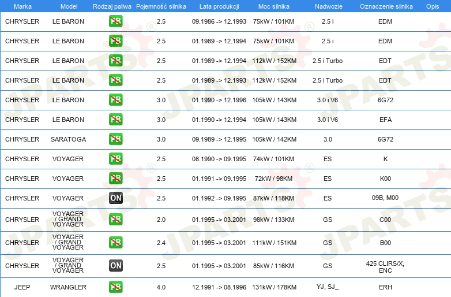Click ON diesel icon in Voyager 87kW row
The image size is (451, 297).
pyautogui.click(x=115, y=198)
